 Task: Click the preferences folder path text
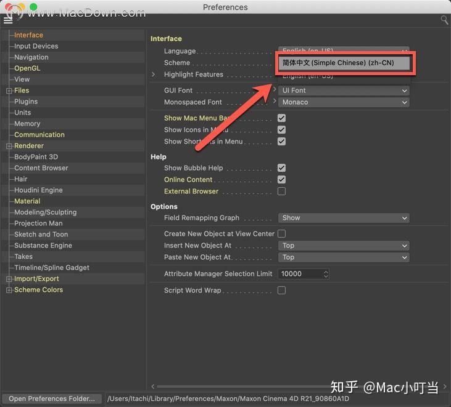point(228,399)
